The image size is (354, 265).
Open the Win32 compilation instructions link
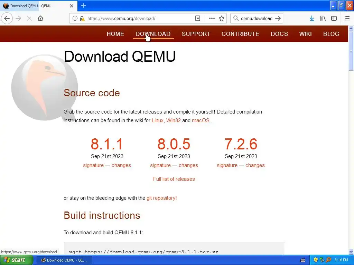coord(174,120)
